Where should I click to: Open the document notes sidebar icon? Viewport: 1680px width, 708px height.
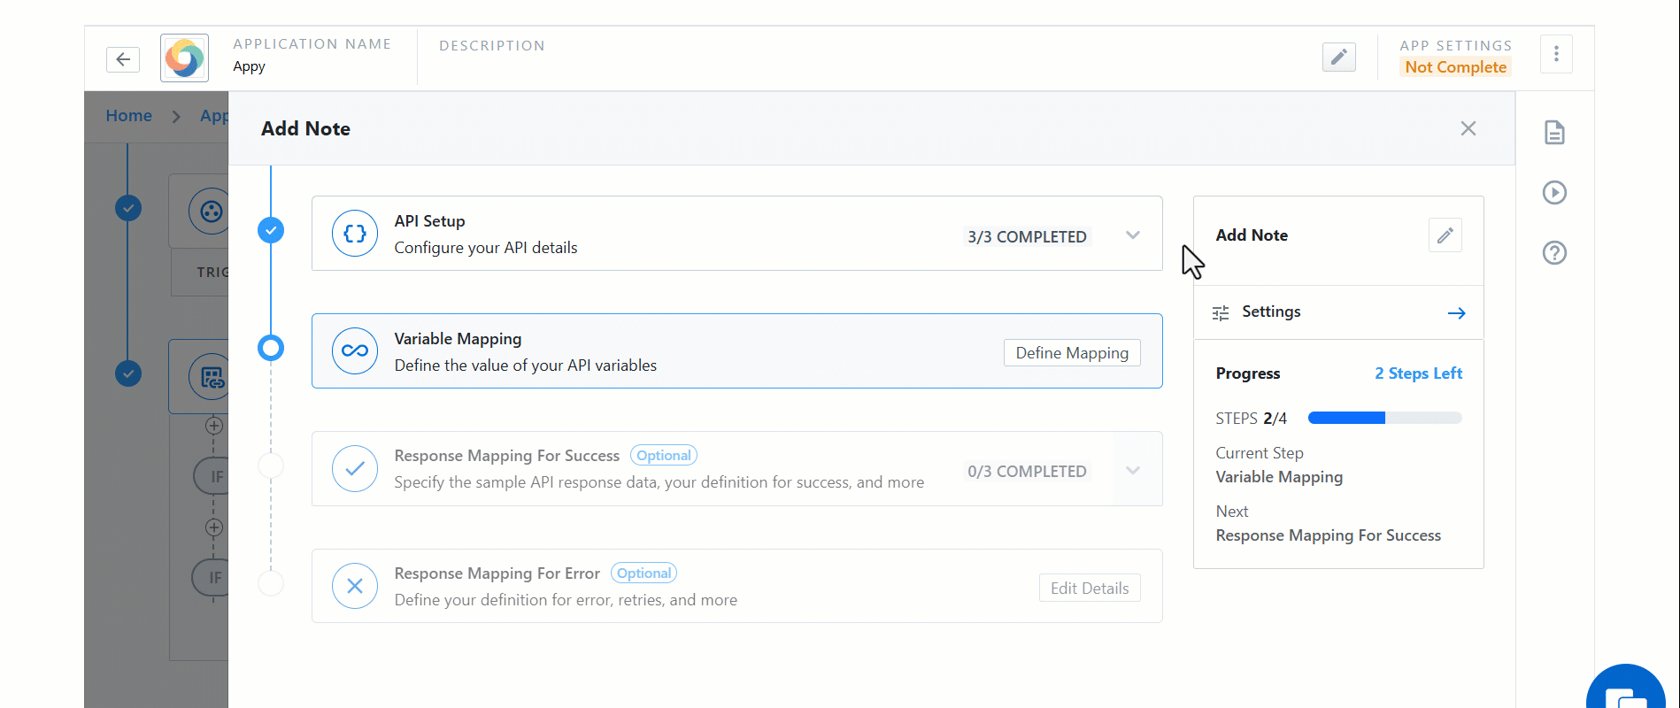coord(1554,133)
